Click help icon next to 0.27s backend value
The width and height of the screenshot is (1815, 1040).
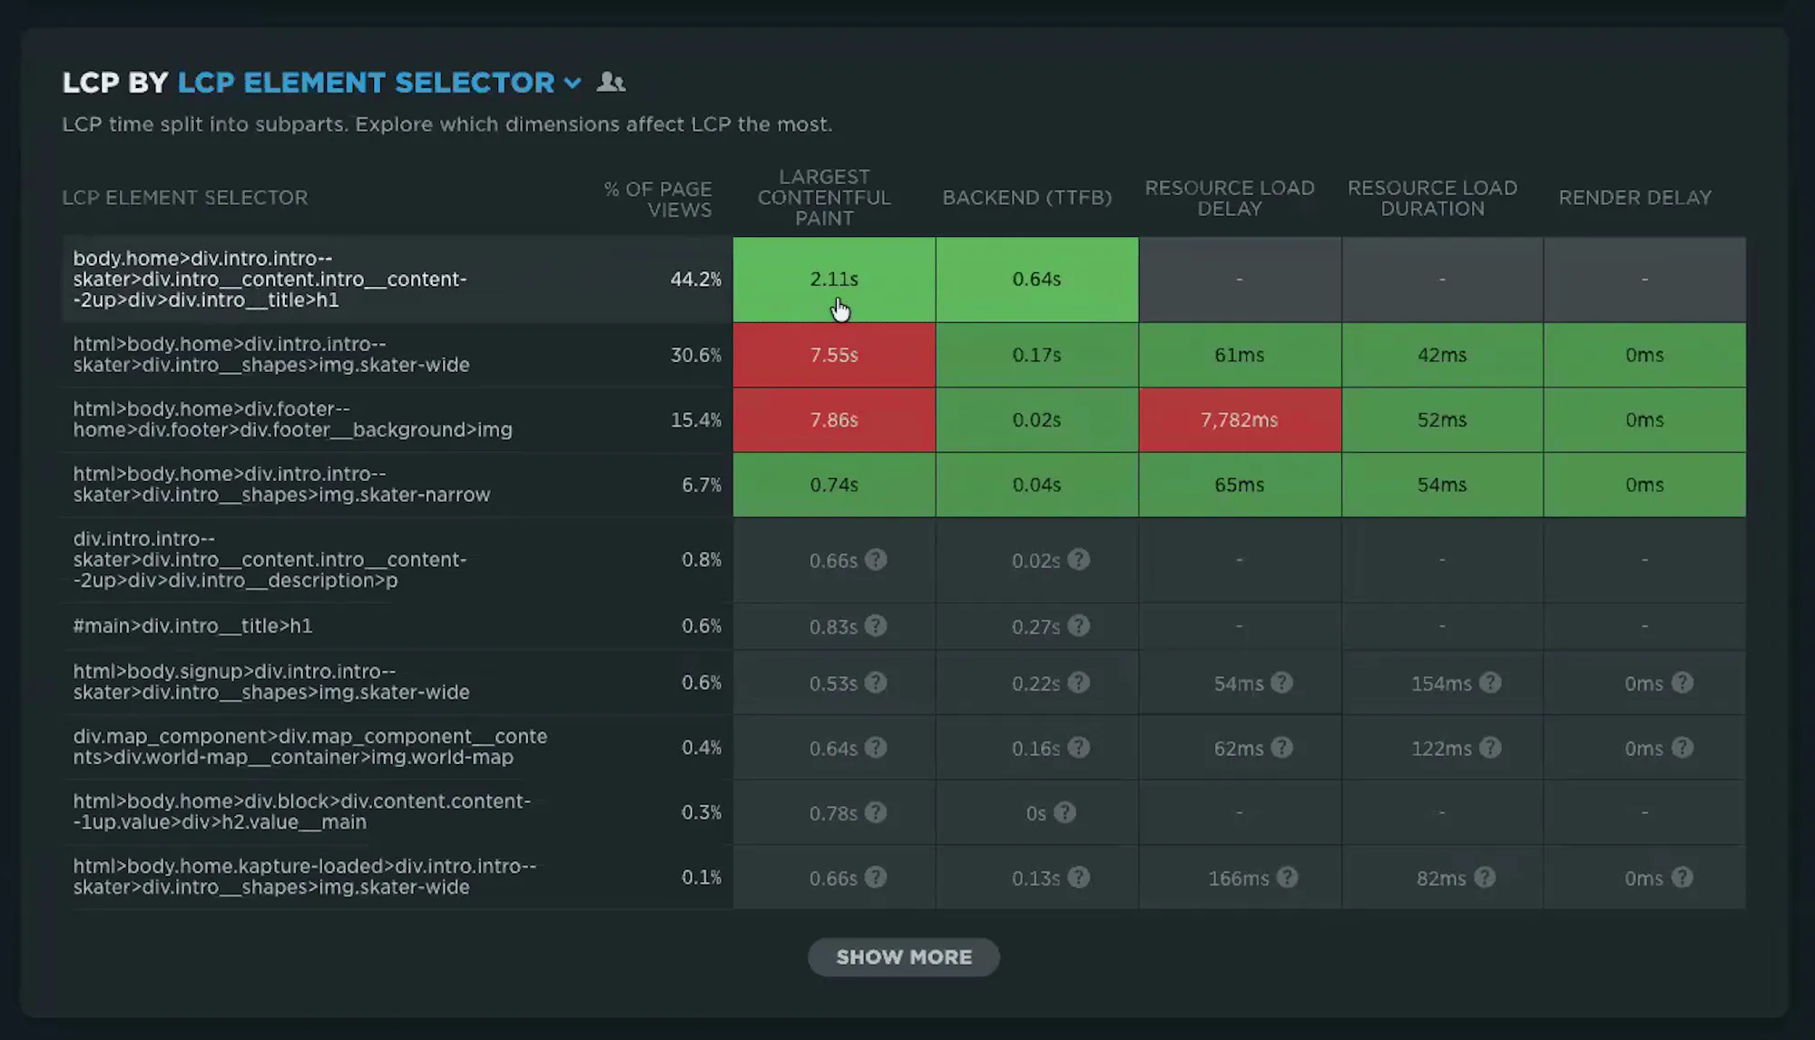(1078, 626)
